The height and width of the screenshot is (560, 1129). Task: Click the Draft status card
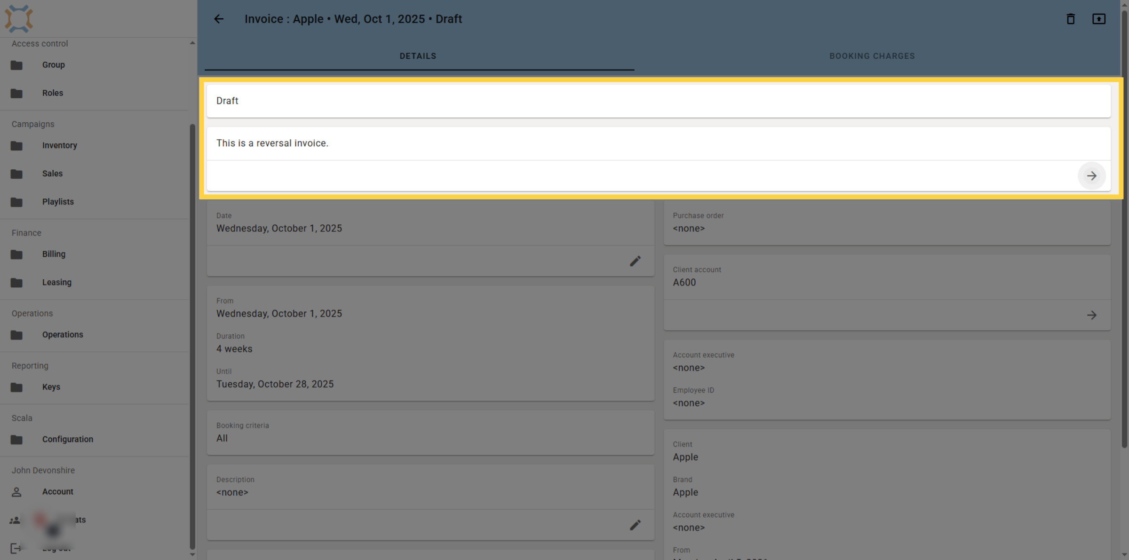659,101
